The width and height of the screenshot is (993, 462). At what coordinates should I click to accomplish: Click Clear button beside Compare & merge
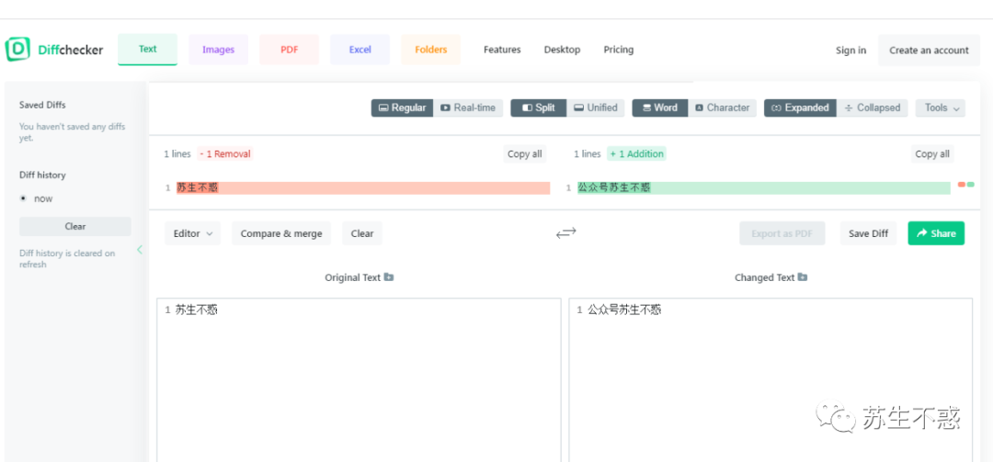click(362, 233)
